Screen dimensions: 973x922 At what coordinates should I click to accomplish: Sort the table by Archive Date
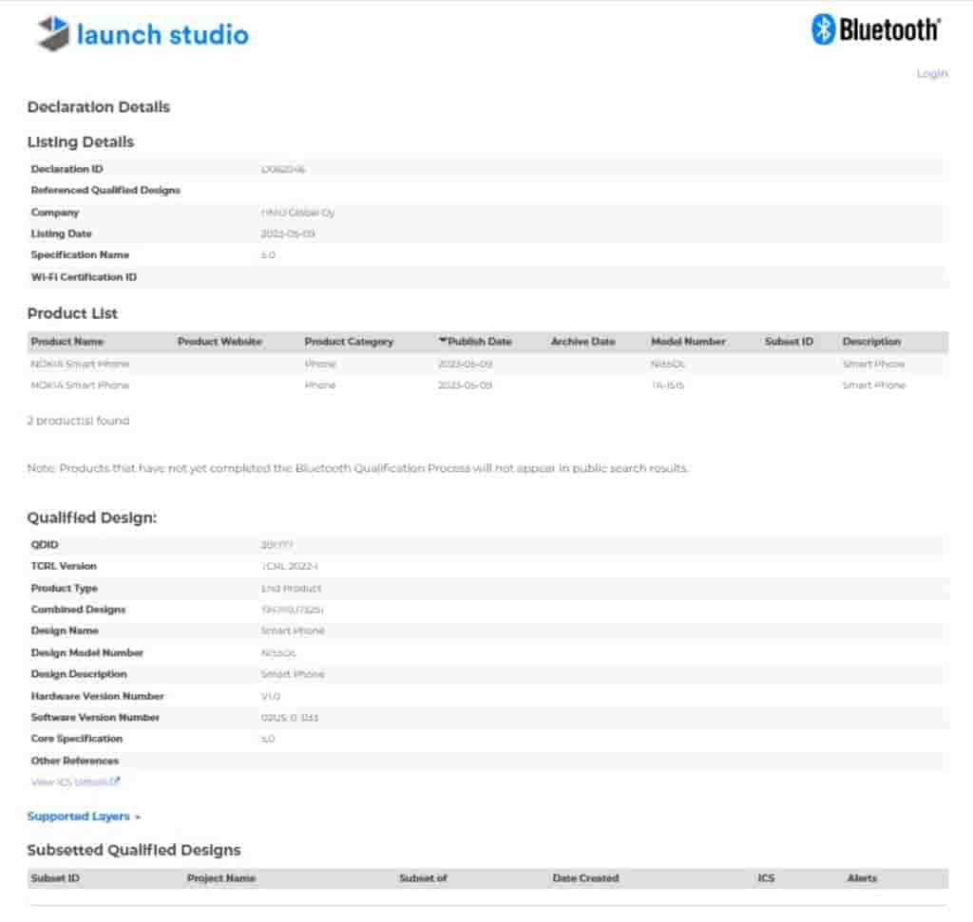click(x=582, y=341)
